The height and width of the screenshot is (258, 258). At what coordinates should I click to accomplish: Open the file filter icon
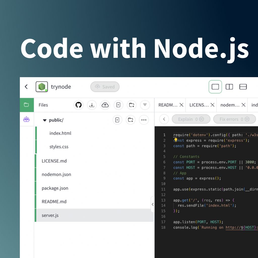(145, 105)
